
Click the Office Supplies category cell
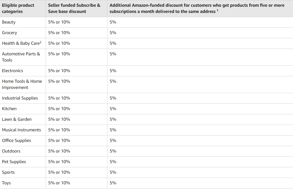click(17, 141)
